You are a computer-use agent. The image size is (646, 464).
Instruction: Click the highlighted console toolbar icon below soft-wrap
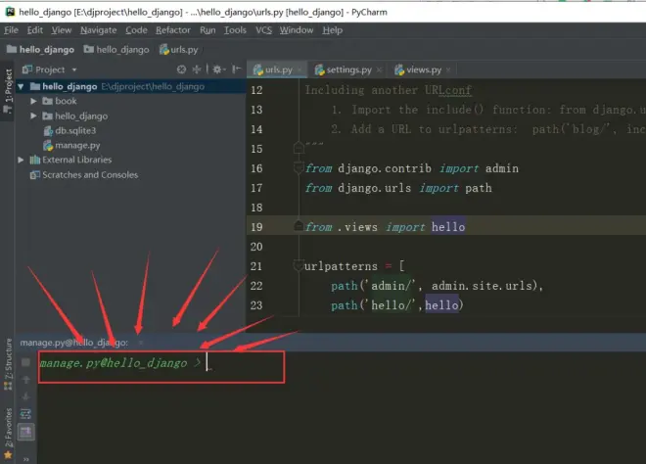(x=26, y=432)
